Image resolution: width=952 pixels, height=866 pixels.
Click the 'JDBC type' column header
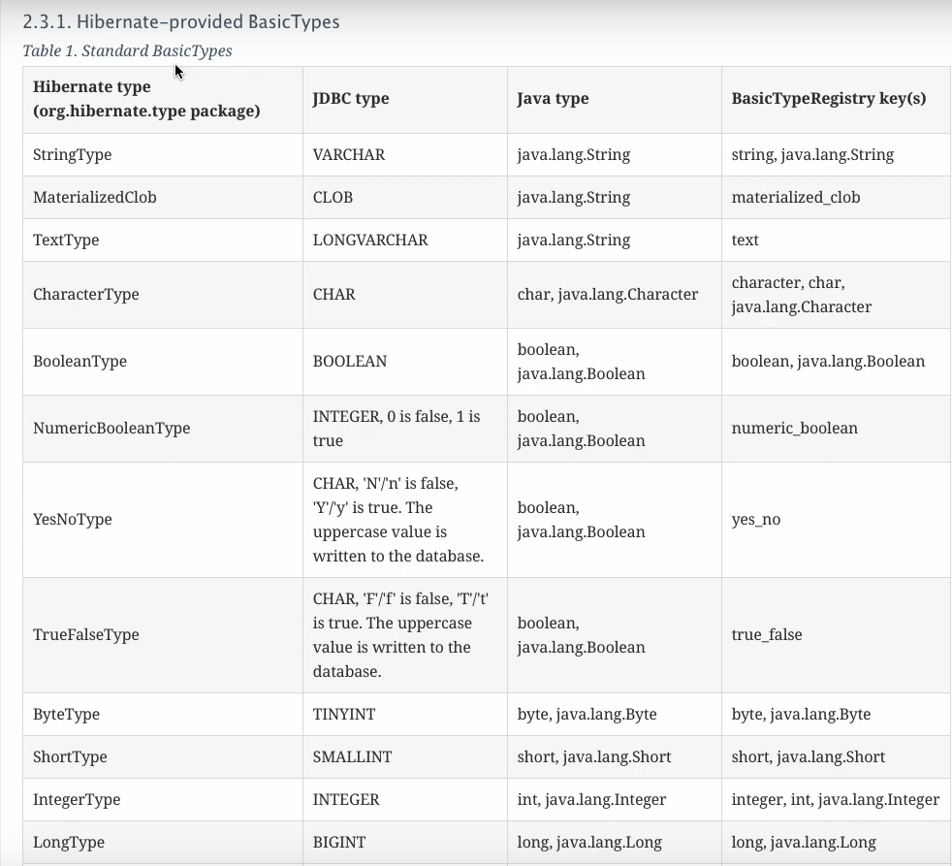[405, 100]
